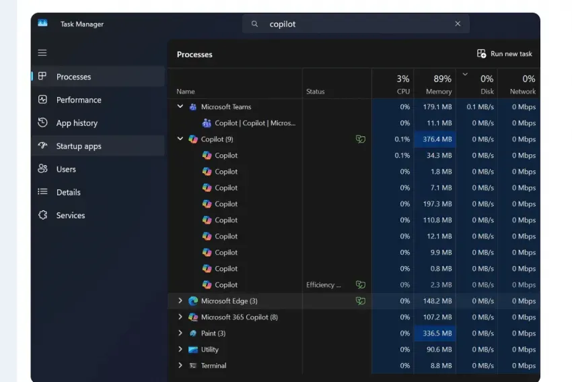Expand the Microsoft Edge (3) group
Screen dimensions: 572x382
tap(180, 300)
